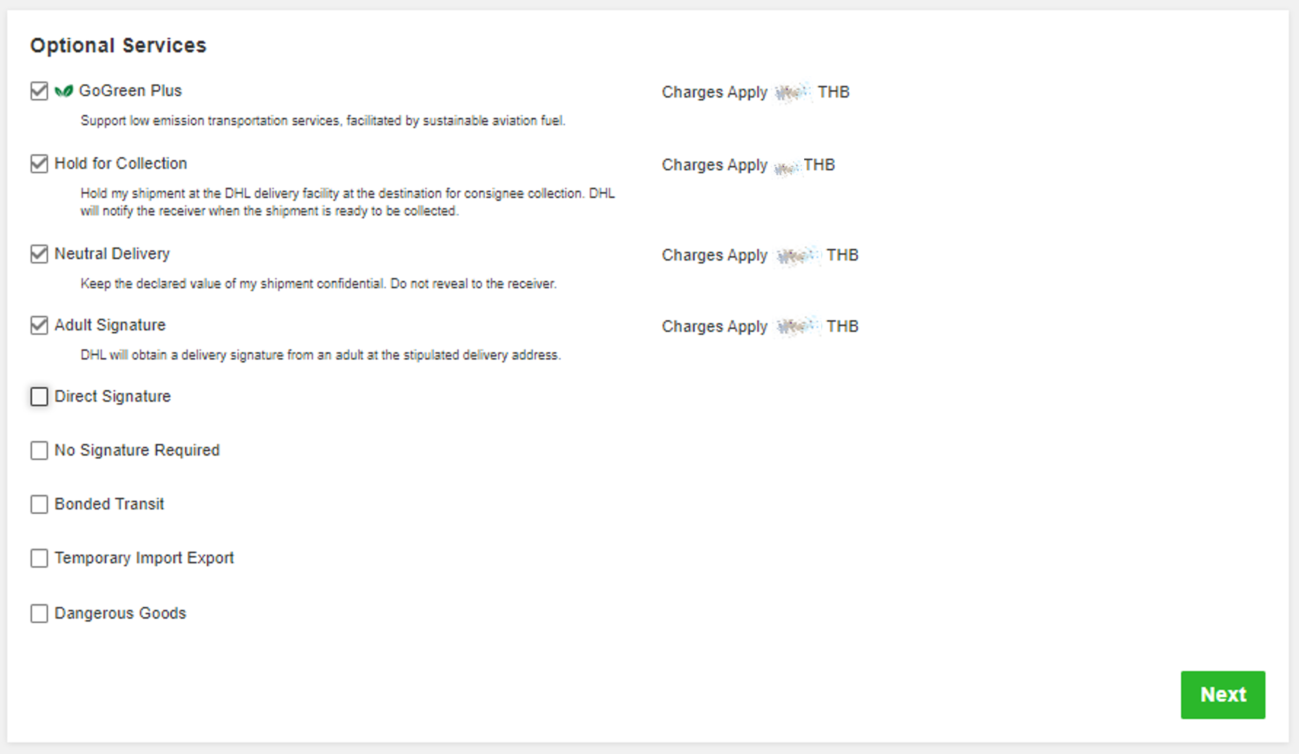Click the Hold for Collection label
The width and height of the screenshot is (1299, 754).
pyautogui.click(x=121, y=164)
